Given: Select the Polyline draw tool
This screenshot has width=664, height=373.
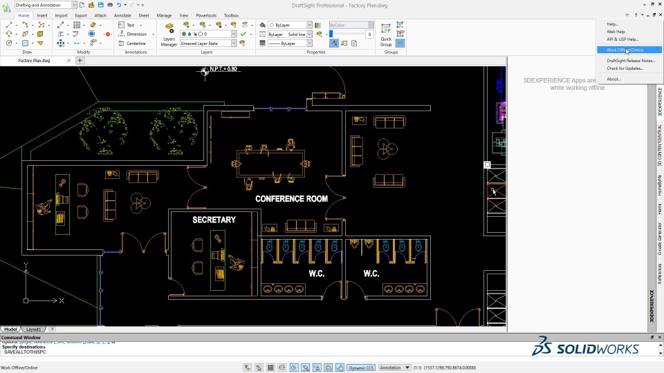Looking at the screenshot, I should [x=25, y=25].
